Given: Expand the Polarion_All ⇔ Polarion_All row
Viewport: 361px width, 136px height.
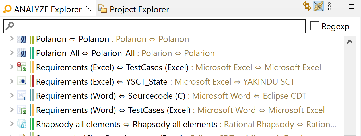Looking at the screenshot, I should coord(11,53).
